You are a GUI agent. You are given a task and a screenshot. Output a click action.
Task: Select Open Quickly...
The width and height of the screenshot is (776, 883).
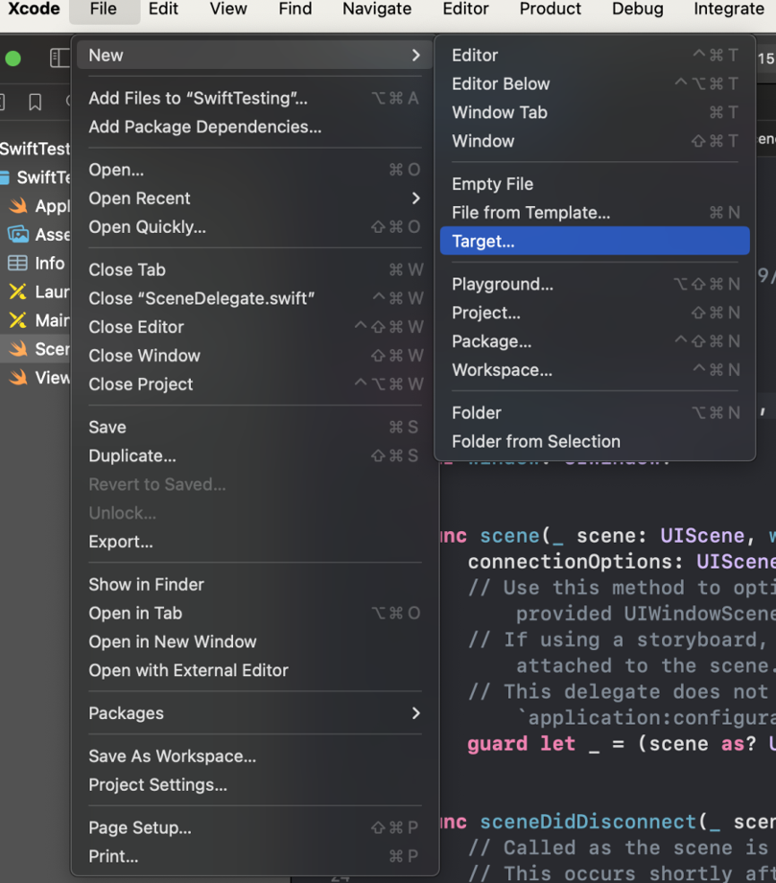tap(255, 227)
